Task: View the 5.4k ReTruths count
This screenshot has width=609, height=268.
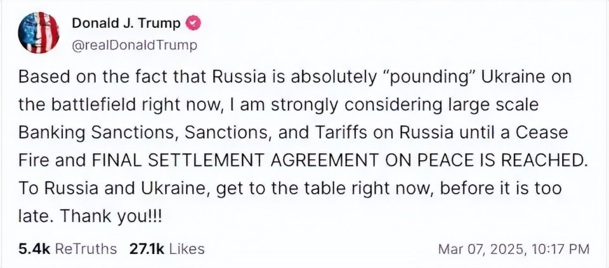Action: tap(34, 248)
